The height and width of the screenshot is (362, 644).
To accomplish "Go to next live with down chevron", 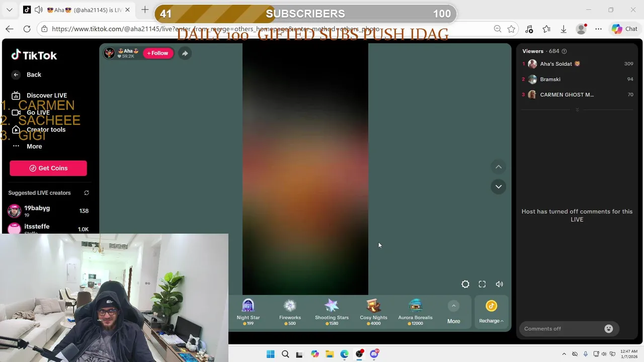I will click(499, 187).
